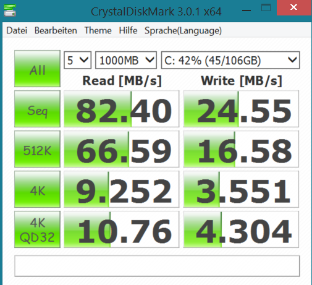Open the Sprache(Language) menu

(x=183, y=31)
